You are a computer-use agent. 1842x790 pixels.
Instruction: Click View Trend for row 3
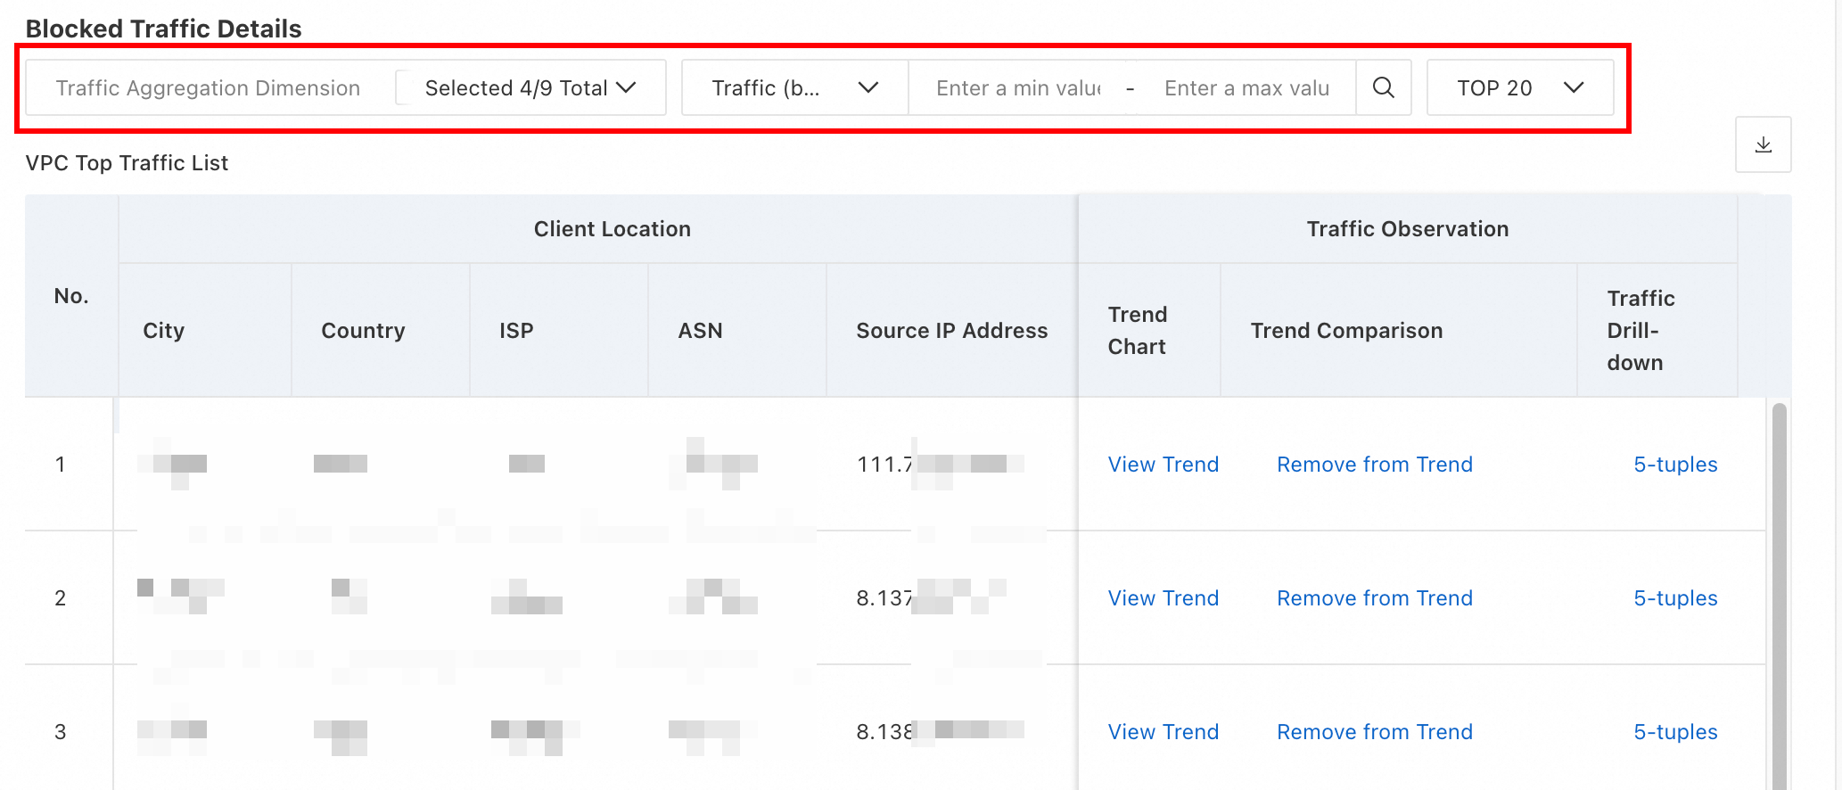point(1163,732)
